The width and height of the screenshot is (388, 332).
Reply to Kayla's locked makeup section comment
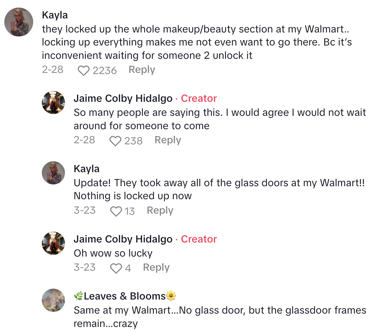[x=142, y=70]
